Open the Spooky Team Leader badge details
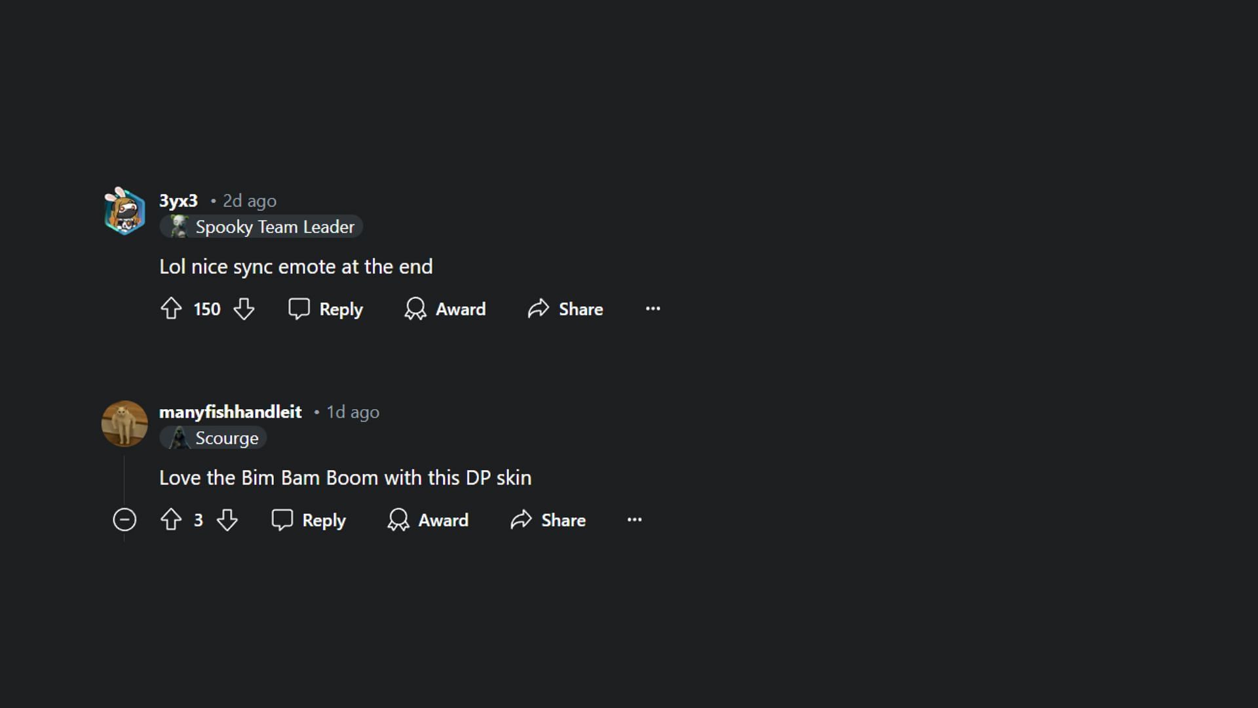Screen dimensions: 1258x708 [262, 227]
